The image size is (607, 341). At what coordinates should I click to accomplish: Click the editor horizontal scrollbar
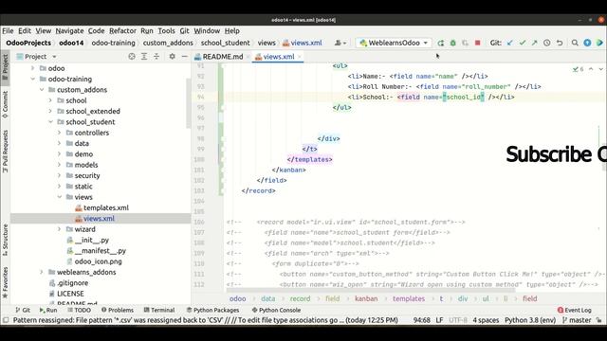(x=371, y=290)
